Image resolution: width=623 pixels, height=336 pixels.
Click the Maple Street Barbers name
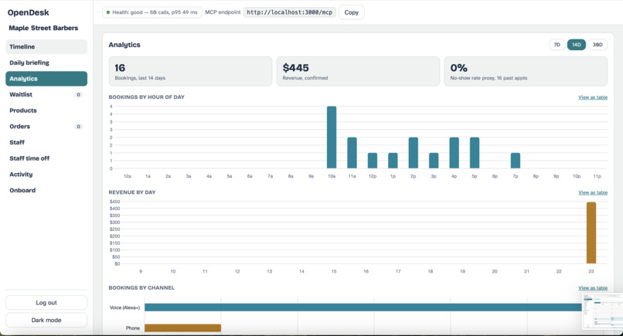(x=43, y=28)
